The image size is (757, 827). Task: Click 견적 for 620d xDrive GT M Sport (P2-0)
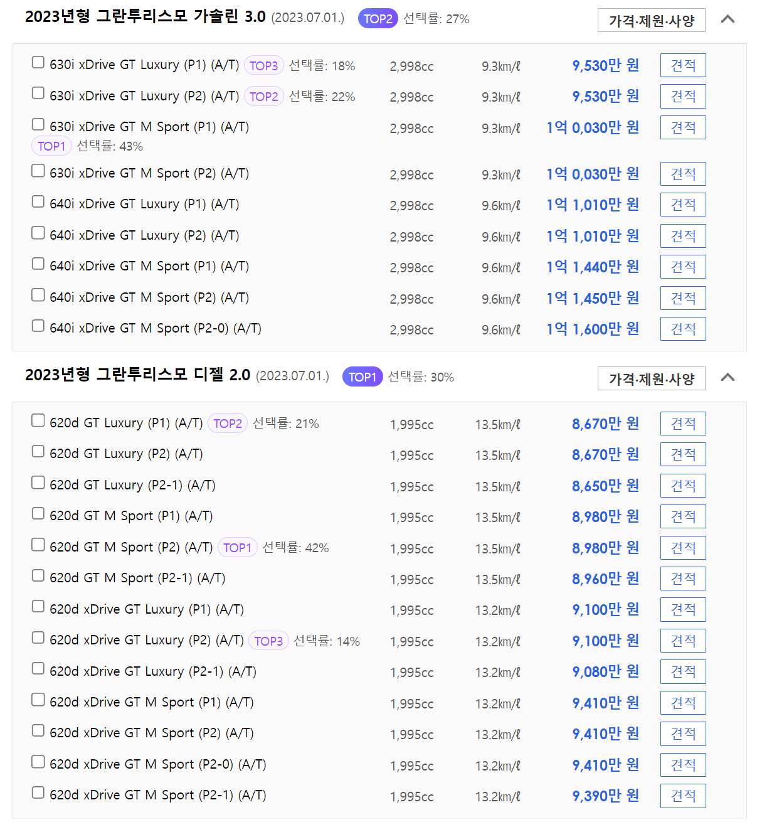683,765
